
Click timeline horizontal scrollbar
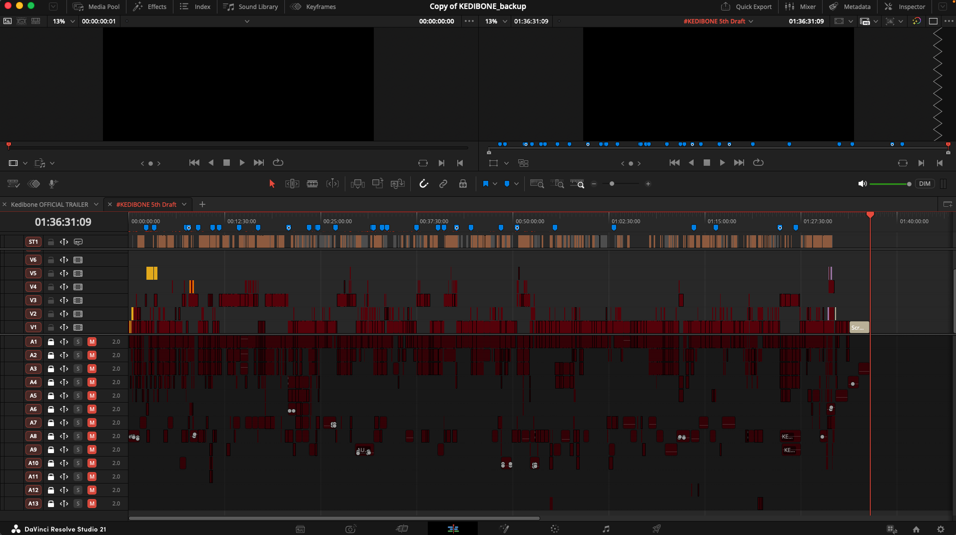[334, 518]
